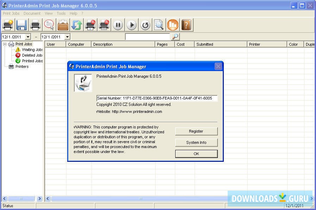The width and height of the screenshot is (316, 210).
Task: Click the blue floppy disk Save icon
Action: (21, 25)
